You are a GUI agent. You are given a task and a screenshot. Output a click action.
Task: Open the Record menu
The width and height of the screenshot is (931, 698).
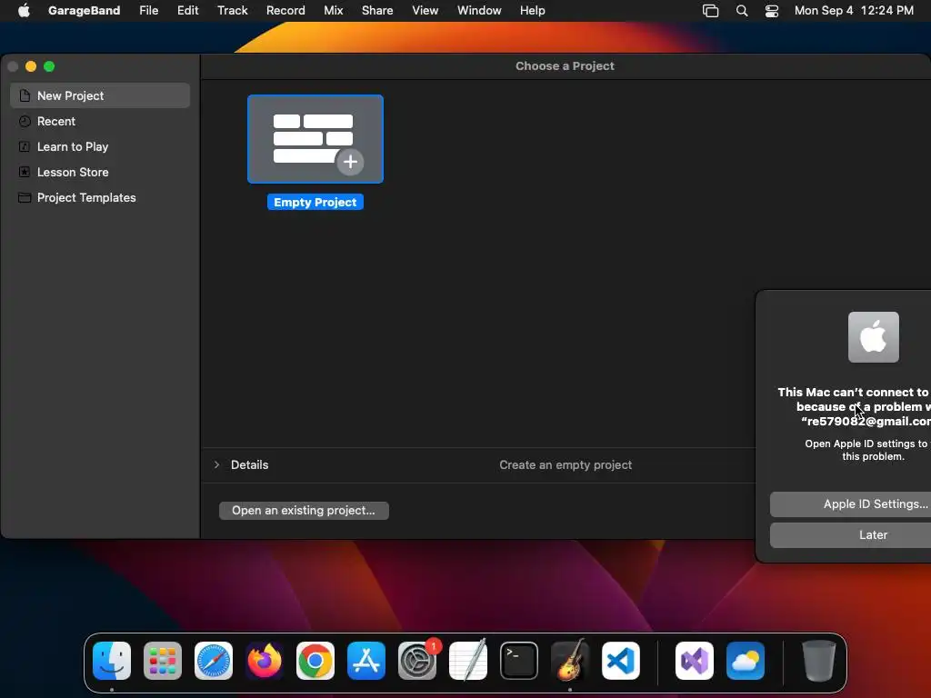(x=285, y=10)
